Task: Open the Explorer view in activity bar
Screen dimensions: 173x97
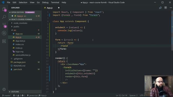Action: 4,9
